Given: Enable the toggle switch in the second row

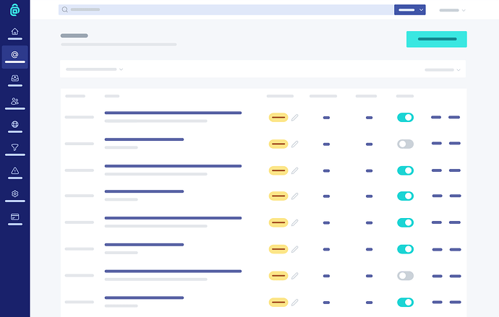Looking at the screenshot, I should (x=405, y=144).
